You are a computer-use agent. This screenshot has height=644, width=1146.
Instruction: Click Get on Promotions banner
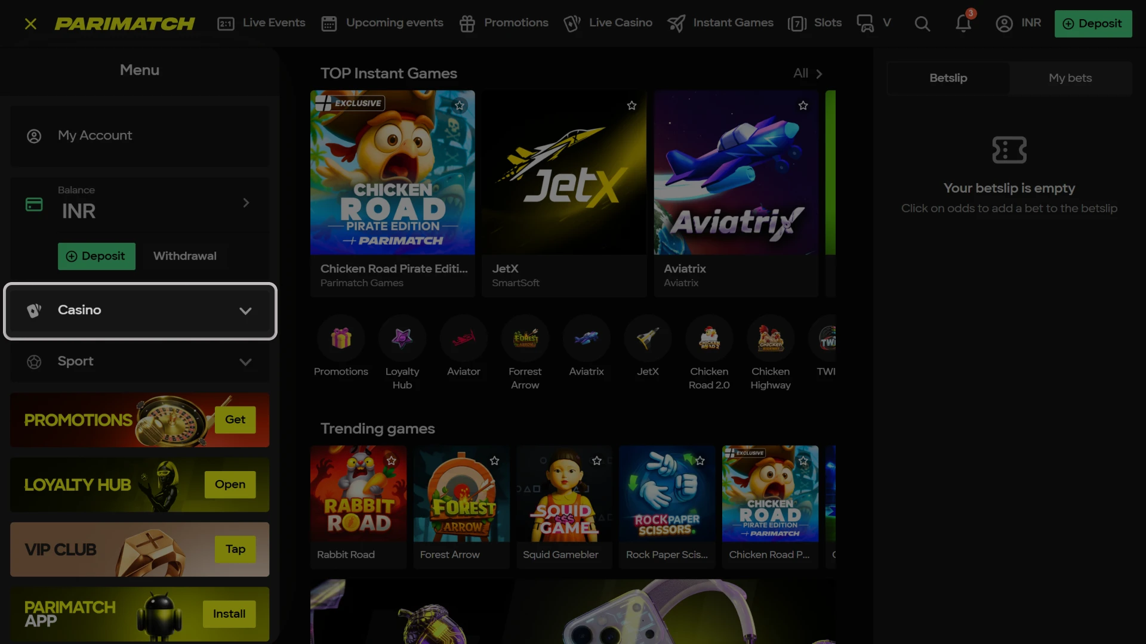pos(235,420)
